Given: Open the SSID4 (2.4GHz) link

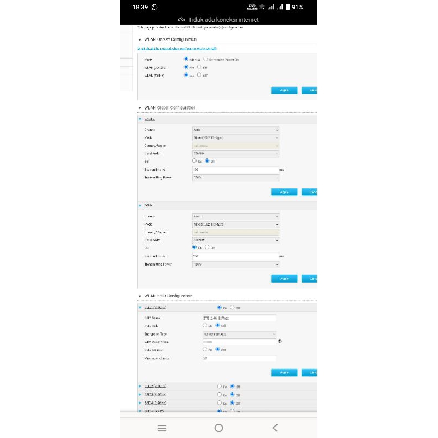Looking at the screenshot, I should tap(155, 403).
